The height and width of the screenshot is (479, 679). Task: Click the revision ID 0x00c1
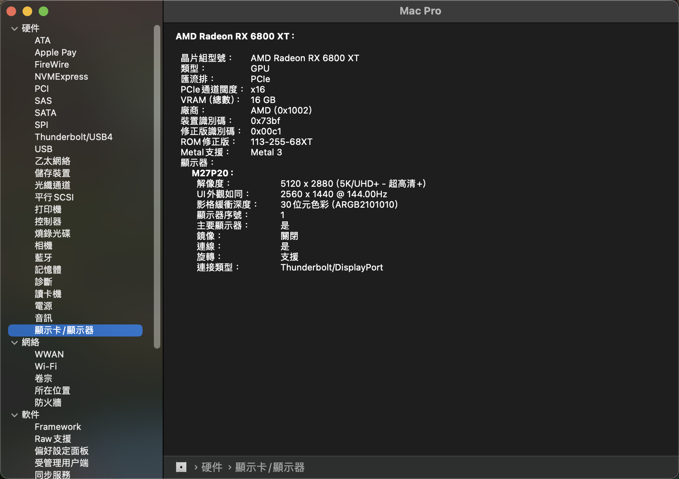tap(266, 132)
